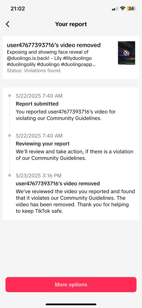Tap the timeline dot beside Reviewing your report
This screenshot has width=142, height=308.
pyautogui.click(x=10, y=136)
